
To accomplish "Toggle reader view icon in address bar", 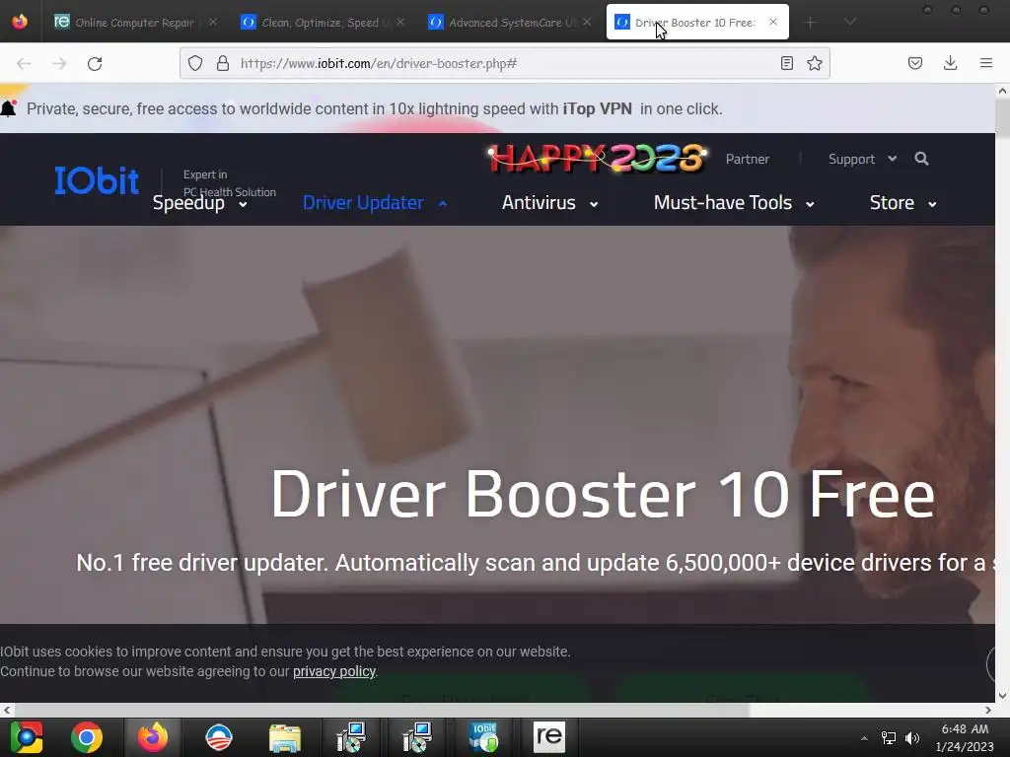I will pyautogui.click(x=786, y=63).
